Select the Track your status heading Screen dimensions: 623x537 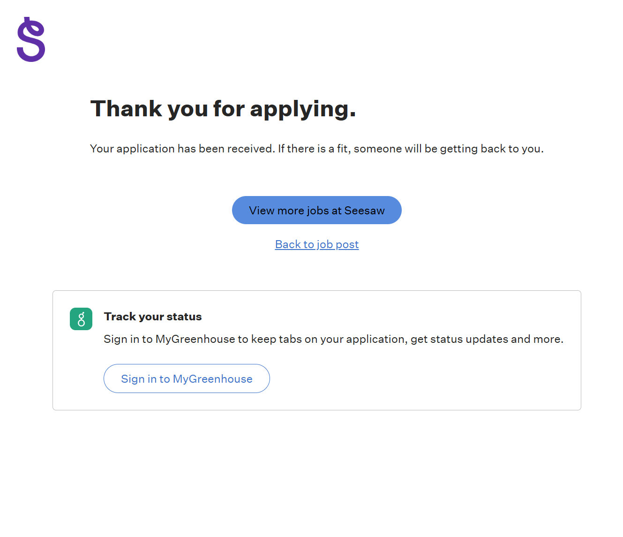click(x=153, y=317)
